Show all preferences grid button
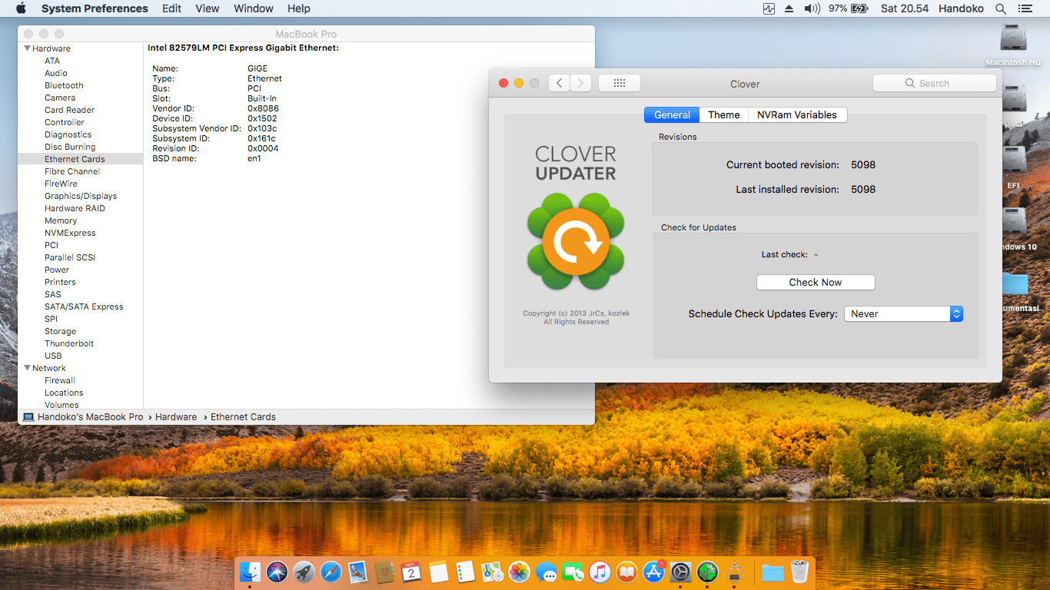1050x590 pixels. pyautogui.click(x=619, y=83)
